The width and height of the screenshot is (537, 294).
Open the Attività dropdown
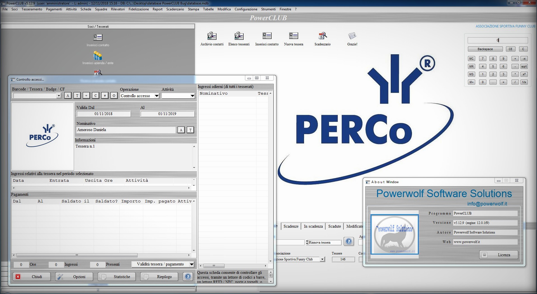tap(192, 96)
